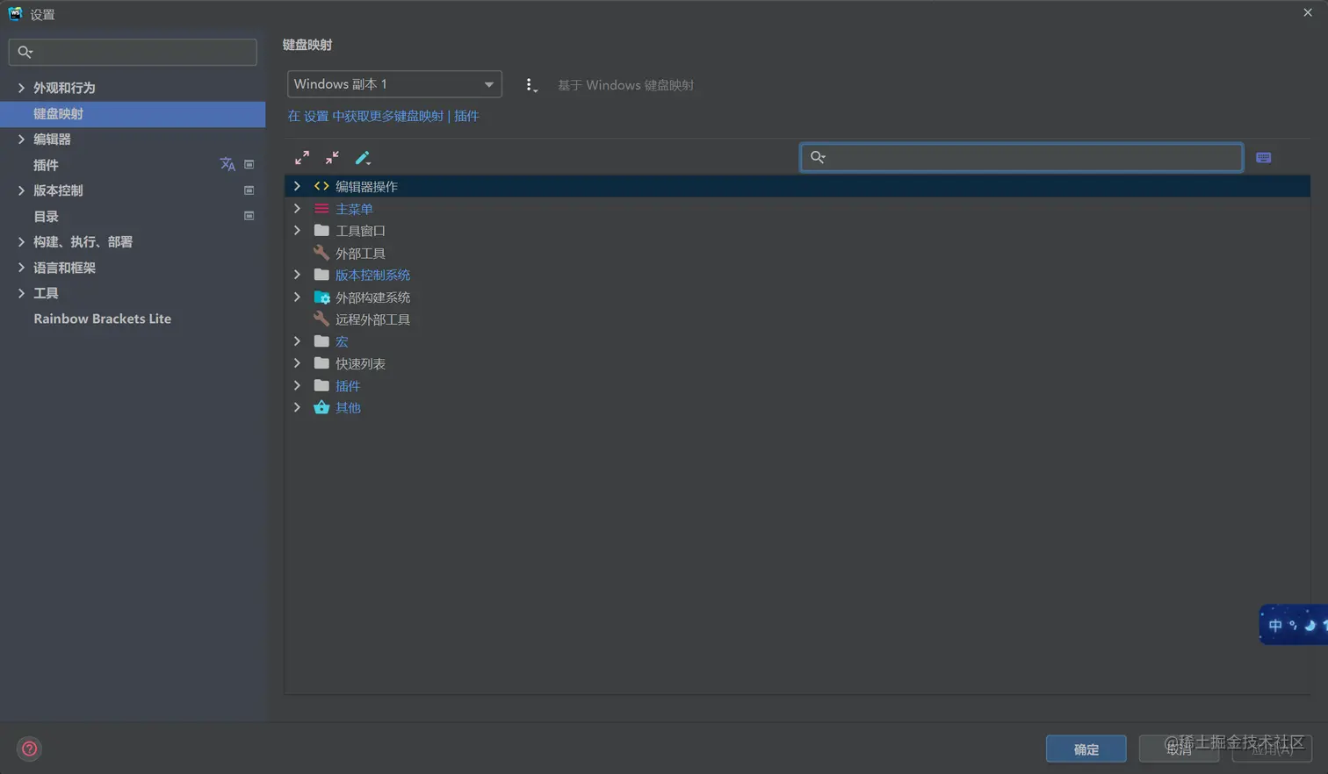This screenshot has width=1328, height=774.
Task: Expand the 编辑器 sidebar section
Action: [21, 139]
